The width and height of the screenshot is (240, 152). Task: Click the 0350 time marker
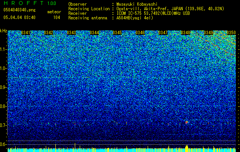(x=231, y=33)
